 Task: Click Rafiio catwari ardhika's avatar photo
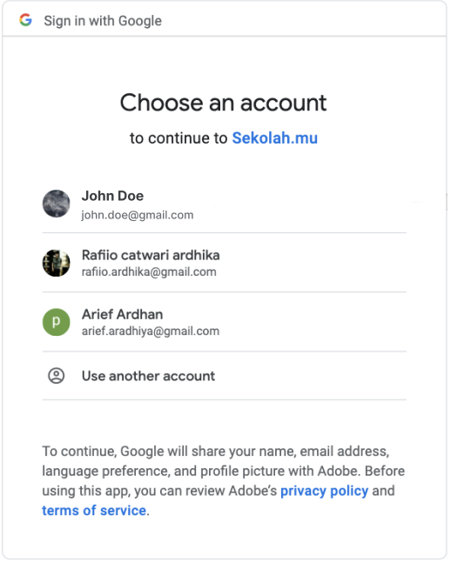(x=57, y=263)
